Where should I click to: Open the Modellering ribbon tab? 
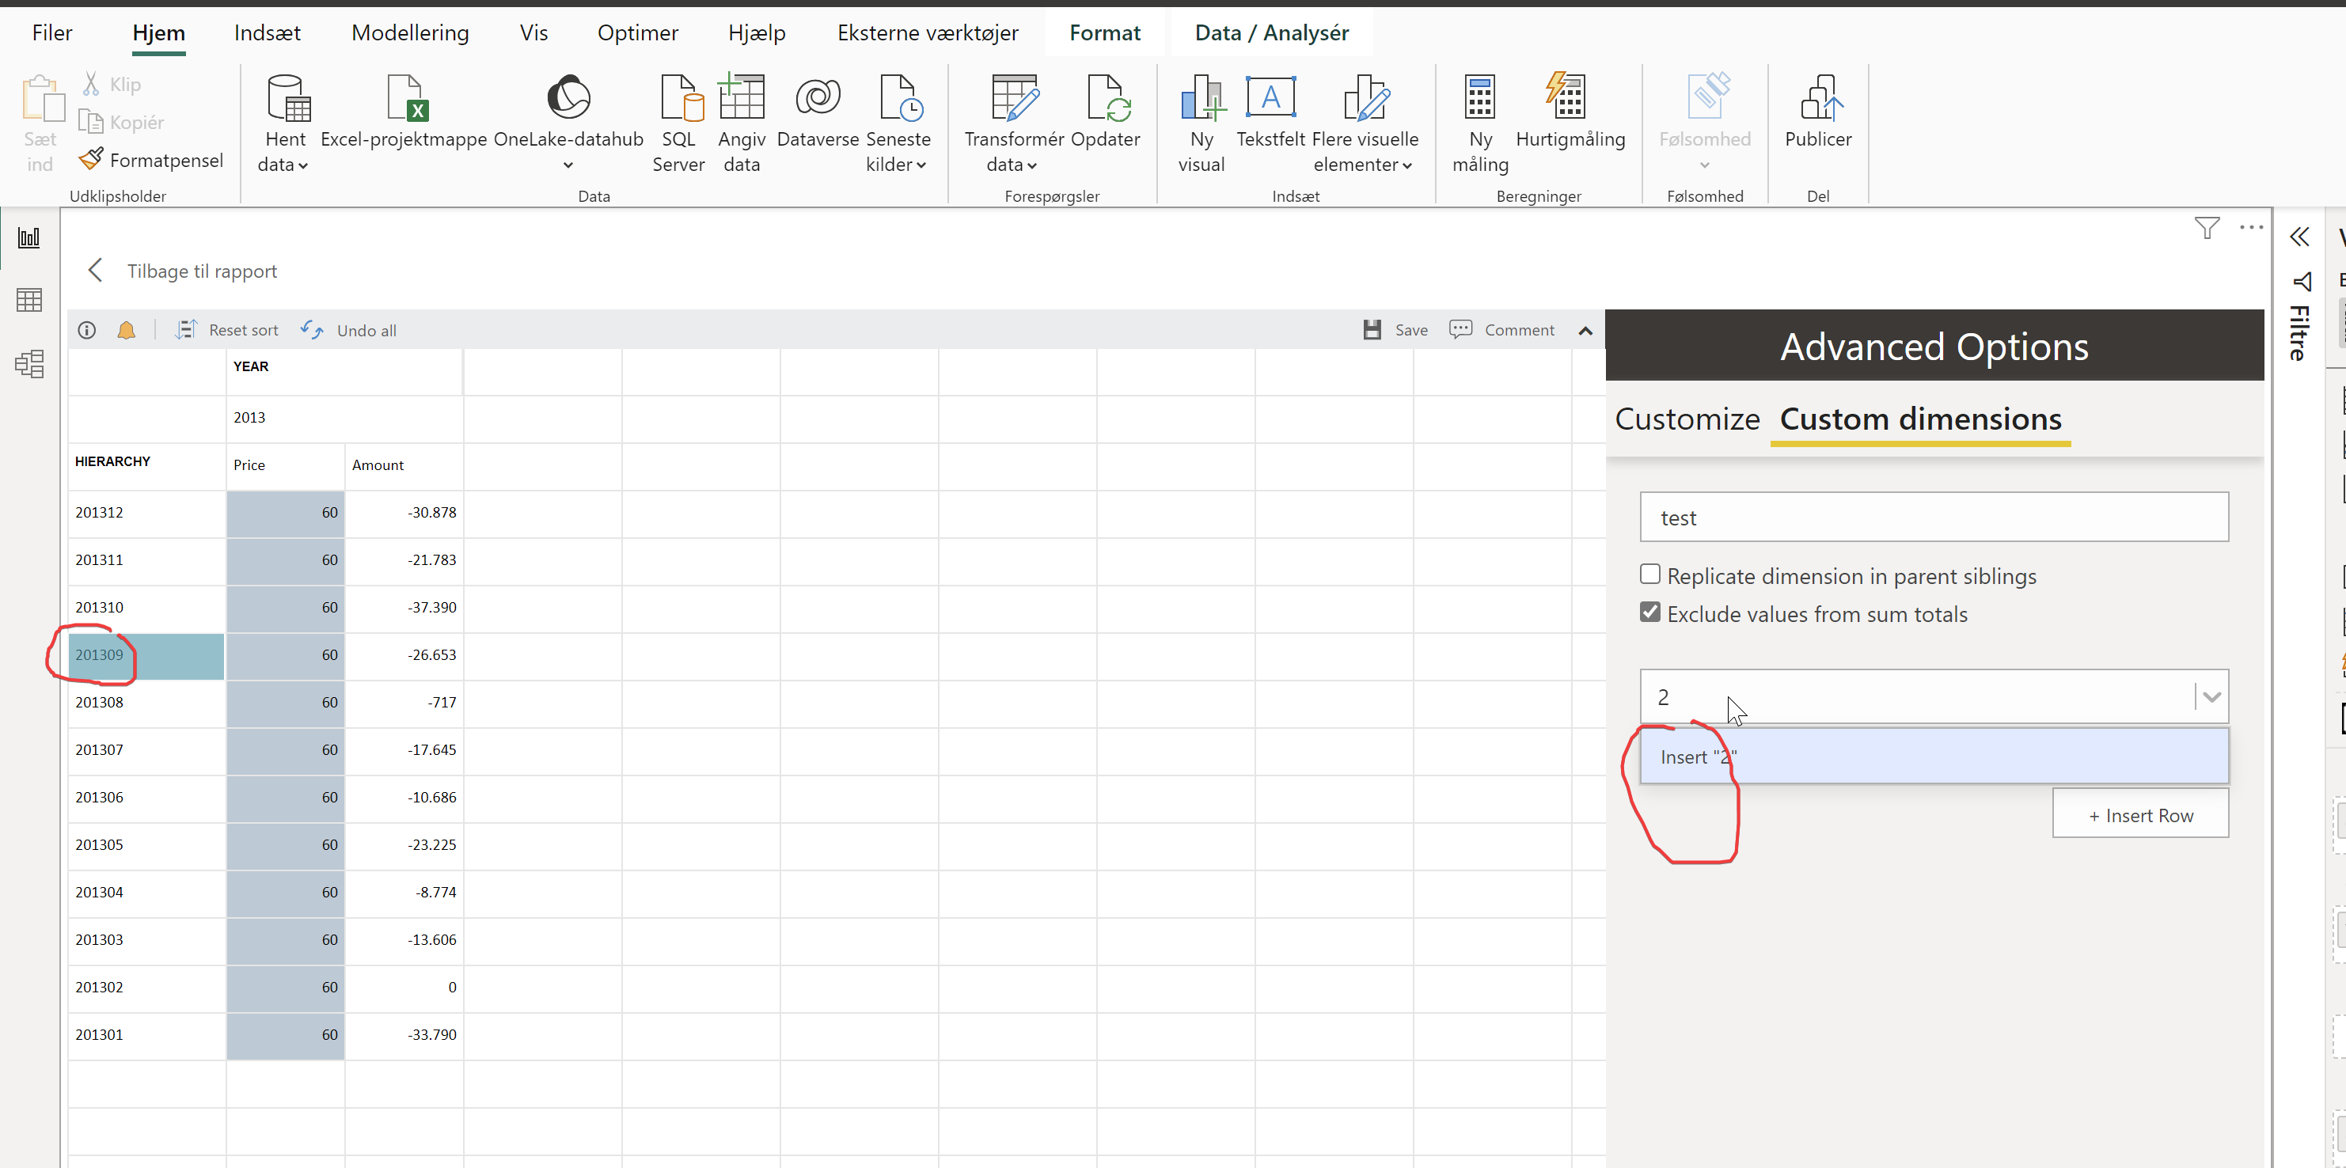point(410,32)
